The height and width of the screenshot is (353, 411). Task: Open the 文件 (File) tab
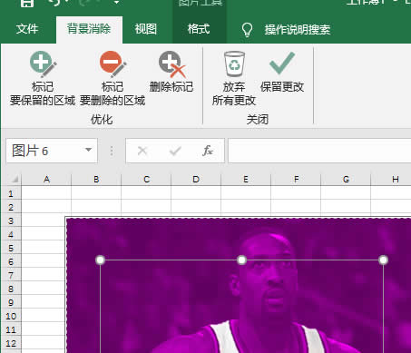point(27,29)
